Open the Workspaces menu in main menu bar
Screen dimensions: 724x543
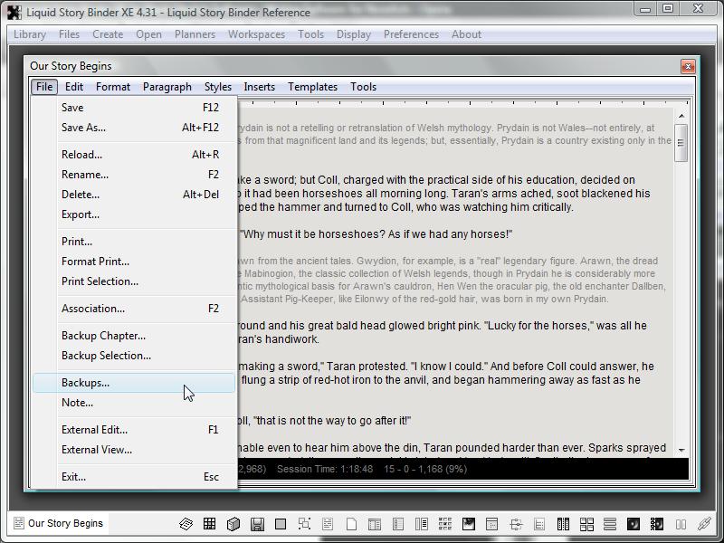click(257, 34)
